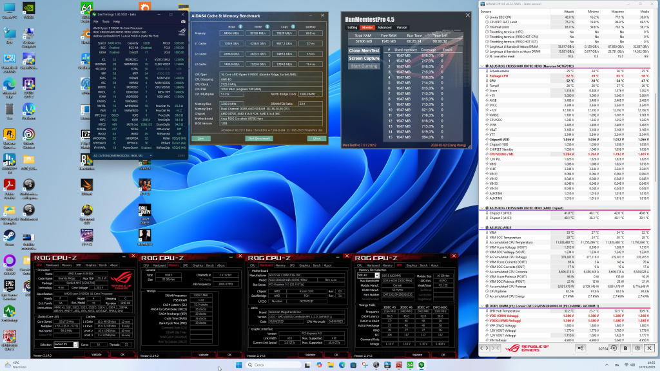Screen dimensions: 660x371
Task: Collapse the ASUS EC sensor group in HWiNFO
Action: (482, 227)
